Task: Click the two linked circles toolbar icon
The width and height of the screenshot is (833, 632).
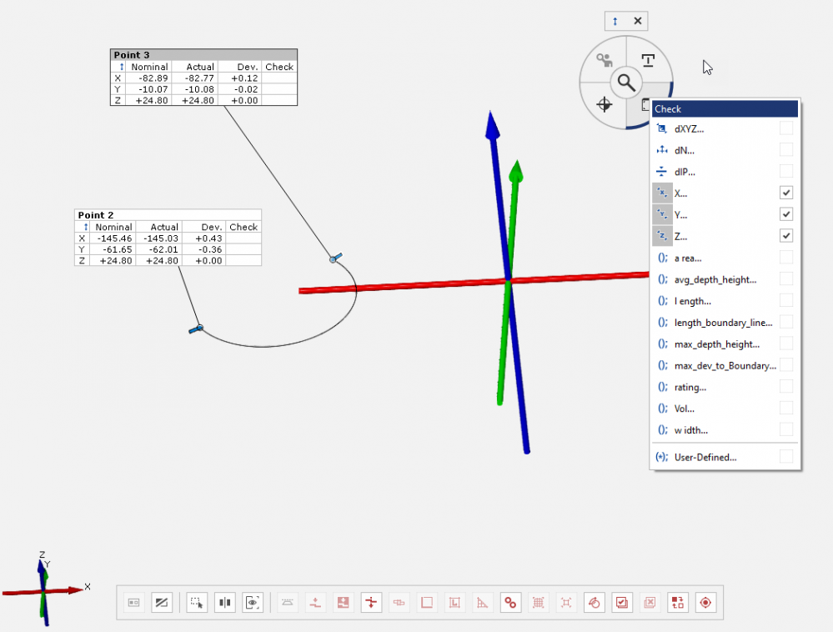Action: point(510,602)
